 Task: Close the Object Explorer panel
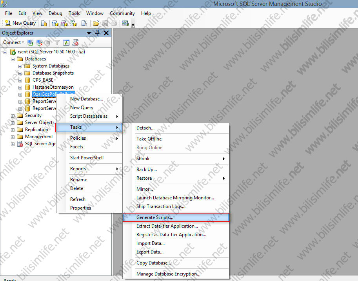[106, 33]
